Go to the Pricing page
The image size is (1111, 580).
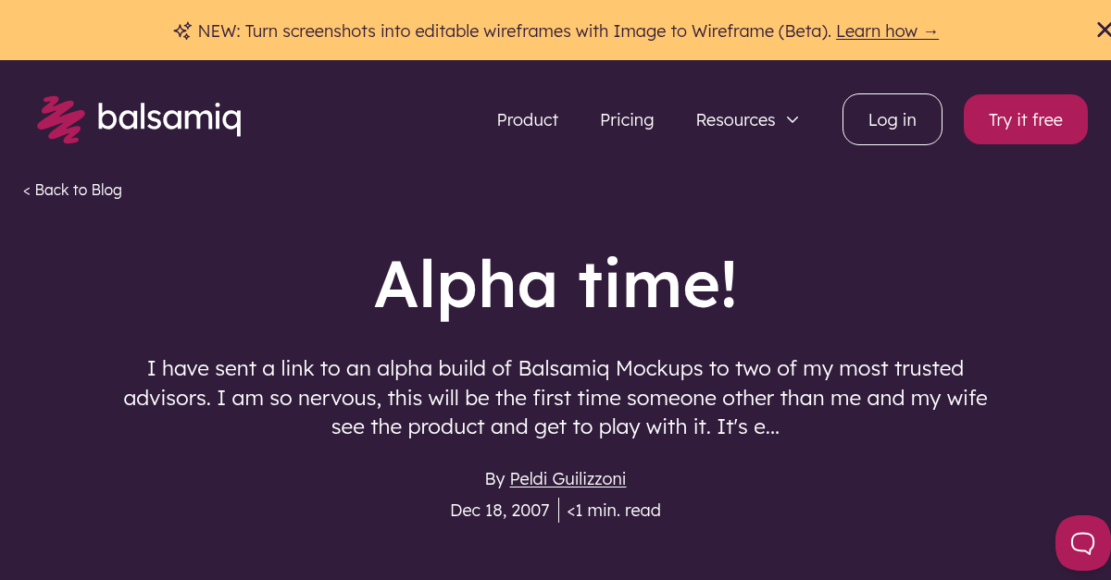[x=627, y=119]
